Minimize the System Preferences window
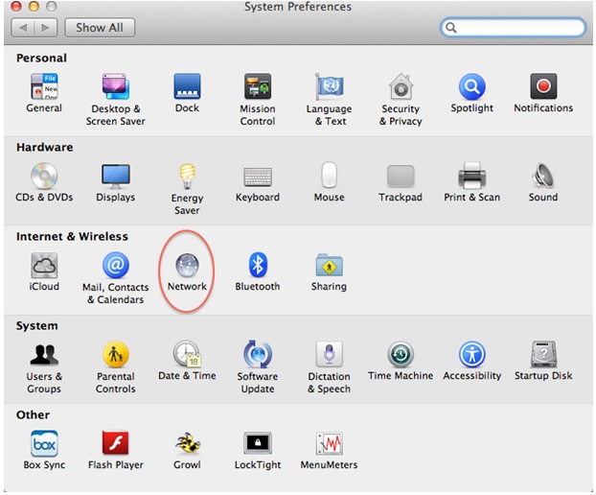The height and width of the screenshot is (495, 596). 34,7
